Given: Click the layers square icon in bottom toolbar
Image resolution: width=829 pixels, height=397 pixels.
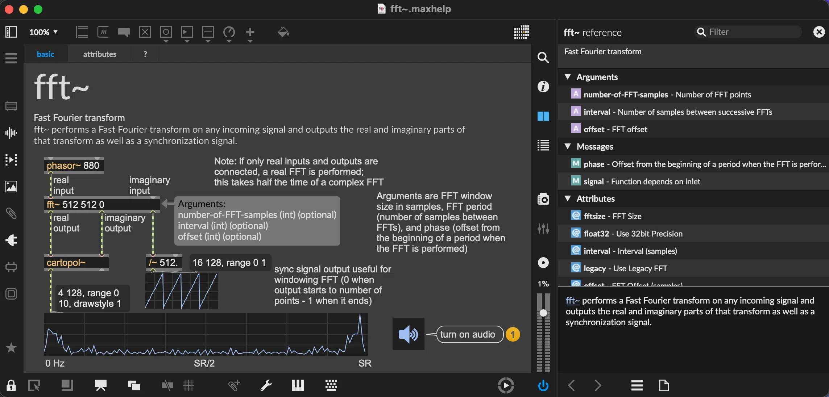Looking at the screenshot, I should [67, 385].
